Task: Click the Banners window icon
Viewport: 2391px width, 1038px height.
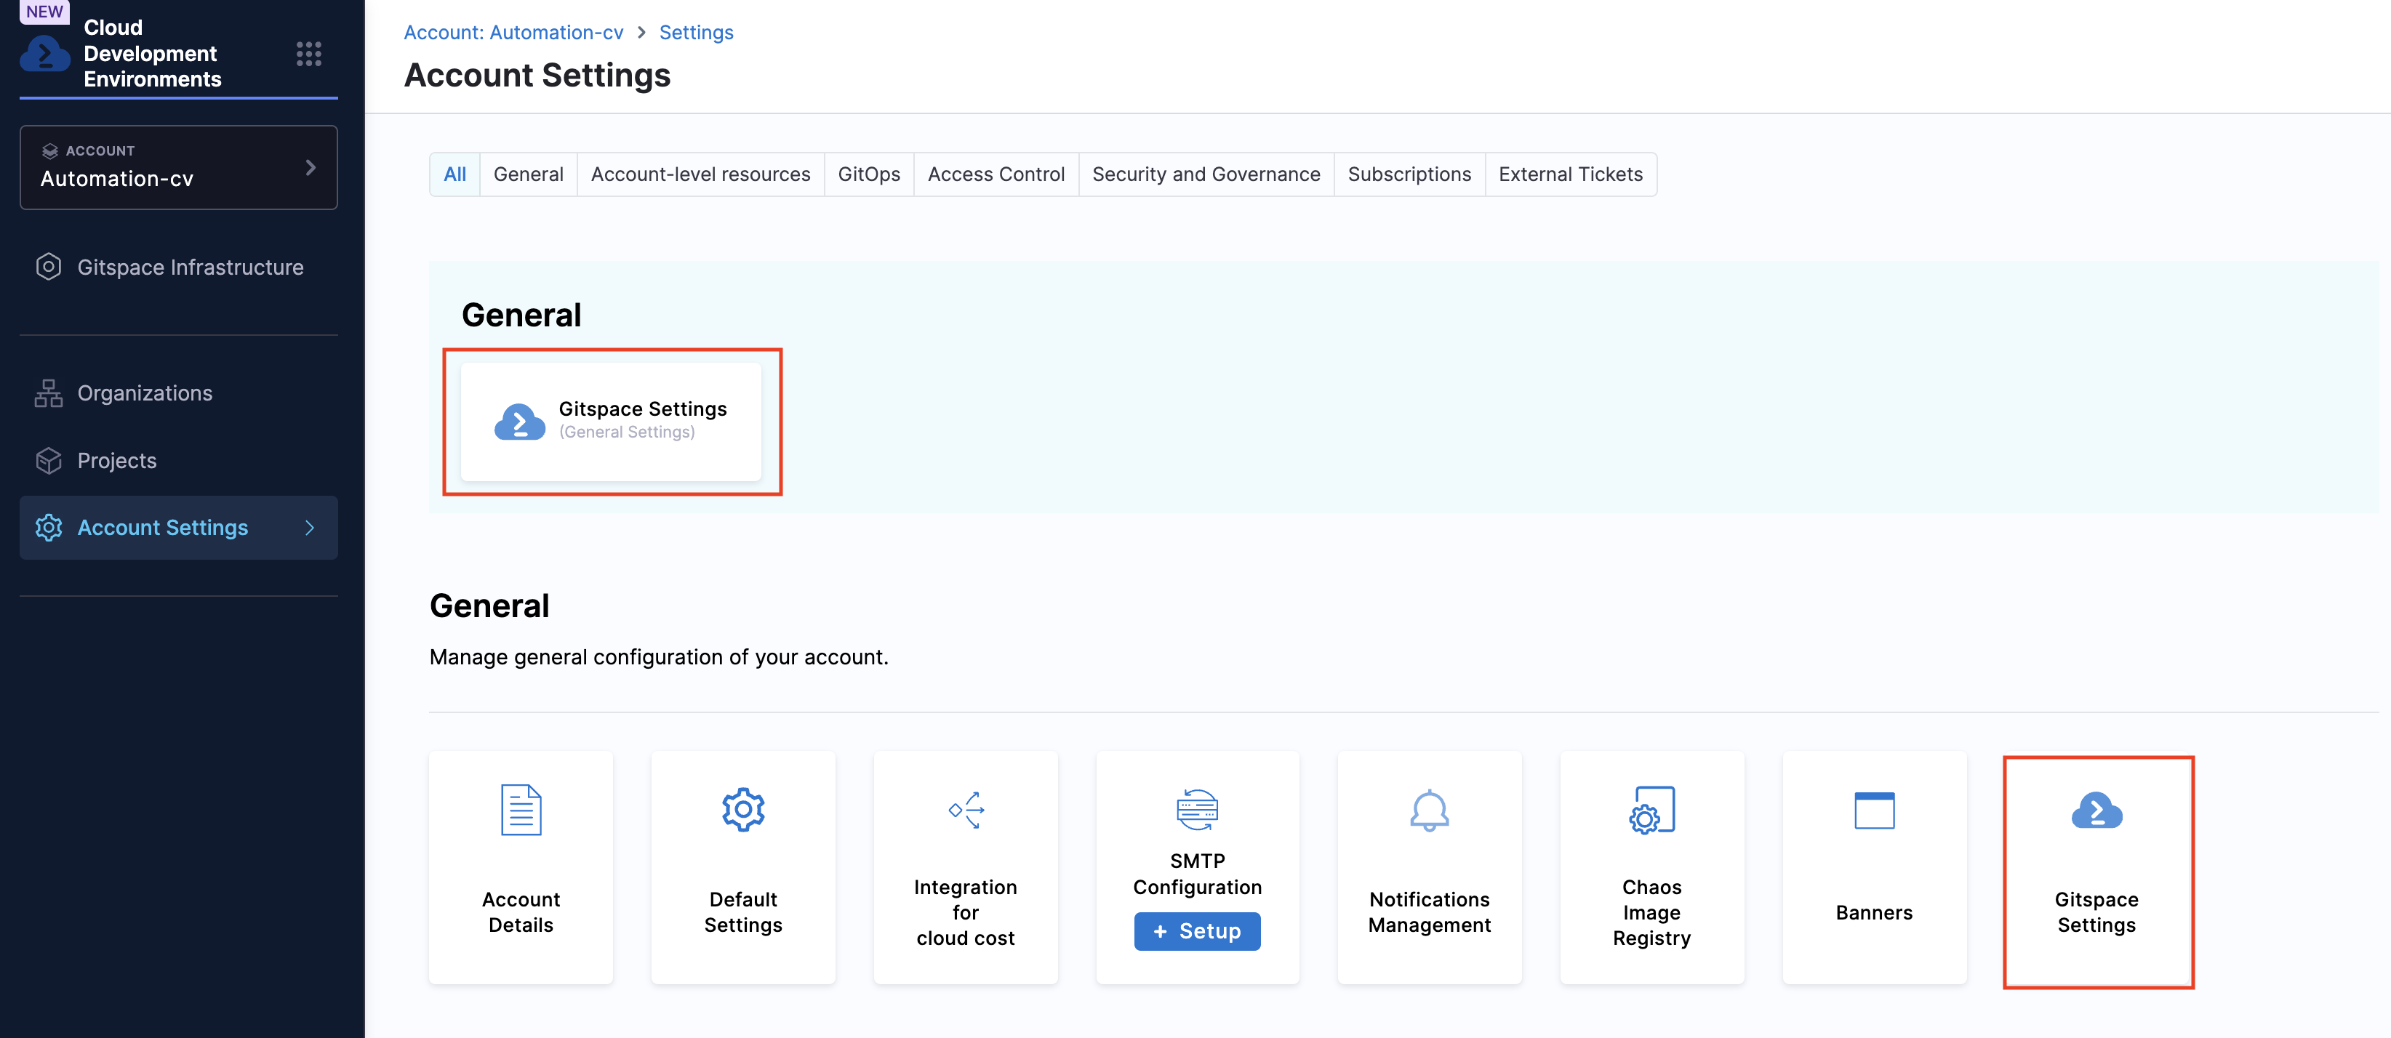Action: click(1873, 810)
